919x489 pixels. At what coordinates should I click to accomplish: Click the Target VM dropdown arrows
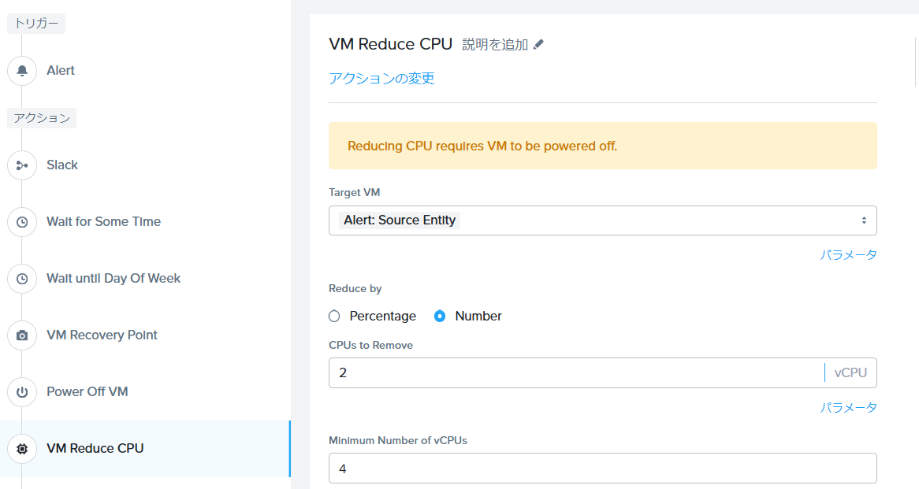[864, 220]
